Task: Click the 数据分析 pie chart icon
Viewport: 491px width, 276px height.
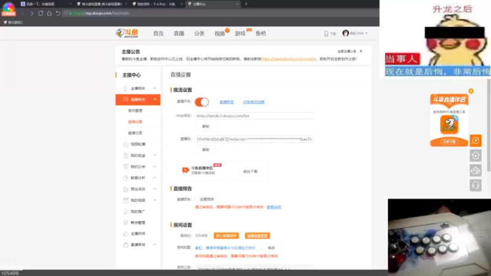Action: (x=126, y=178)
